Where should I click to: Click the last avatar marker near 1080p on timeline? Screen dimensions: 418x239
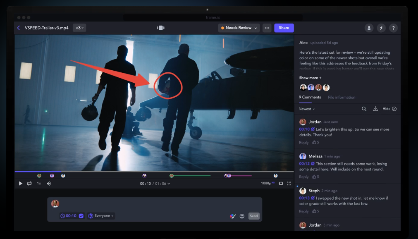point(276,175)
